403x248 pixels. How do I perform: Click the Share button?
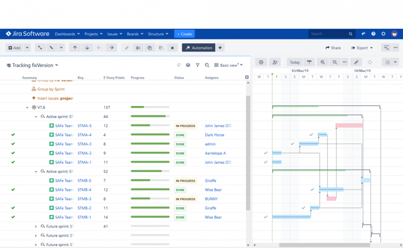(x=333, y=48)
